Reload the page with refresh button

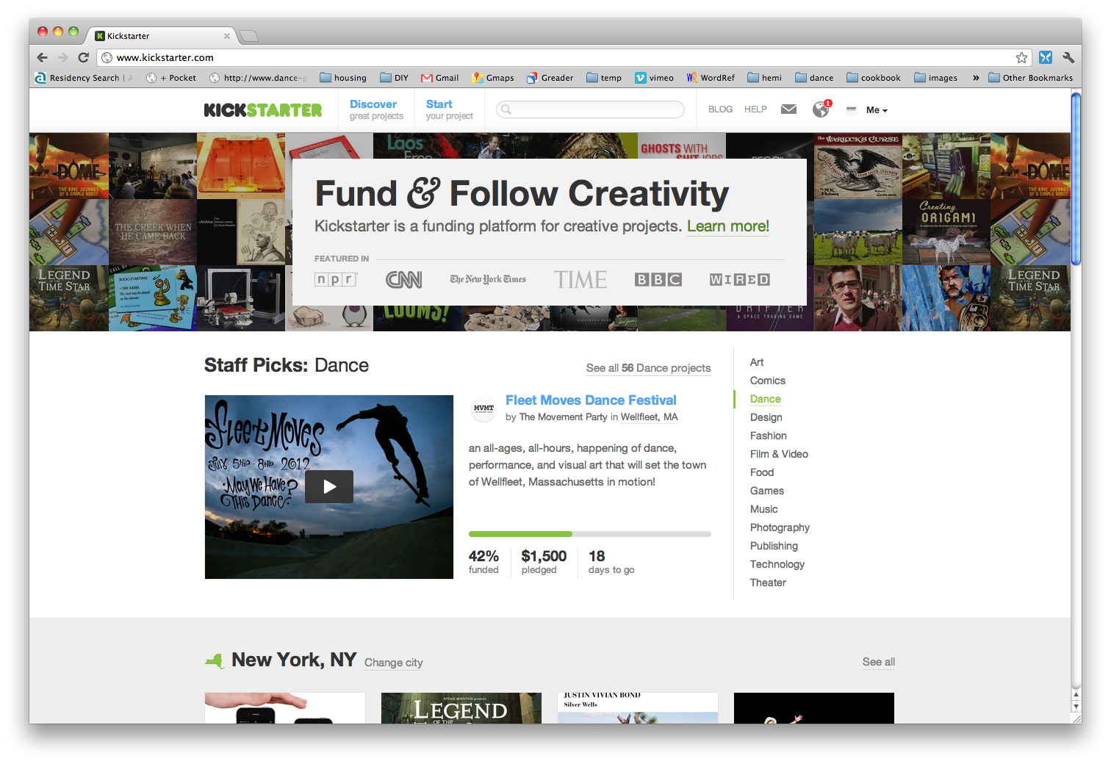point(84,57)
